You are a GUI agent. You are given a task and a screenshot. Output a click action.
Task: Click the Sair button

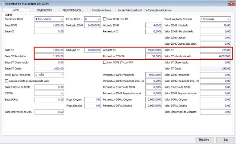[x=225, y=140]
